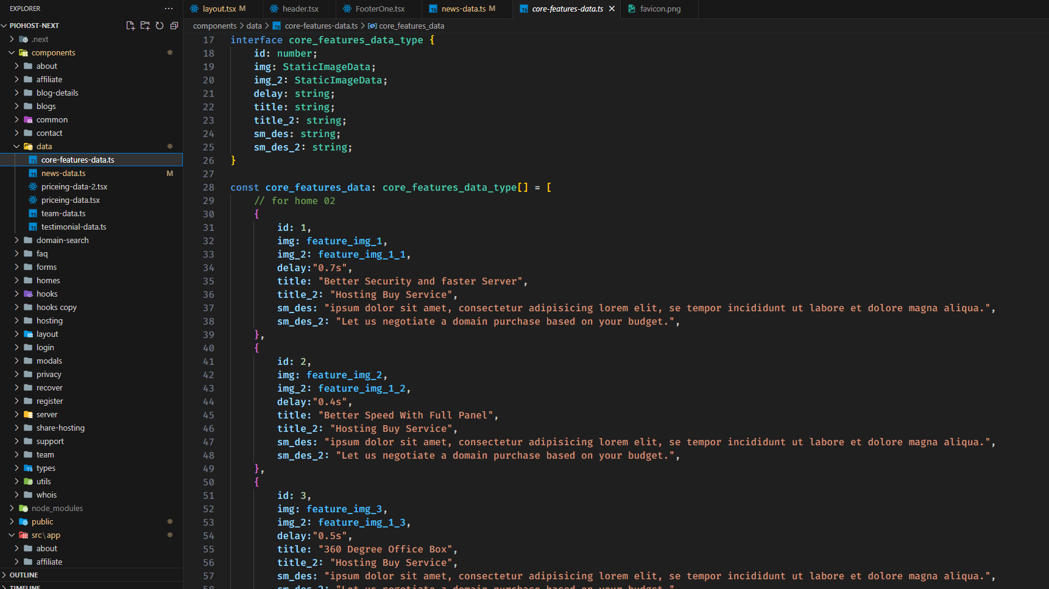This screenshot has height=589, width=1049.
Task: Open priceing-data.tsx file
Action: point(91,200)
